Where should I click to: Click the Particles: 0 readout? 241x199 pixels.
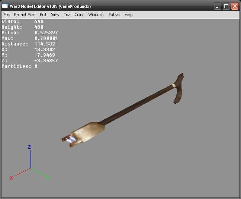pyautogui.click(x=19, y=66)
